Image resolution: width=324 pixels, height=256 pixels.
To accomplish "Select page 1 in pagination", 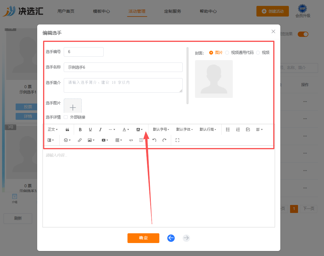I will click(x=294, y=209).
